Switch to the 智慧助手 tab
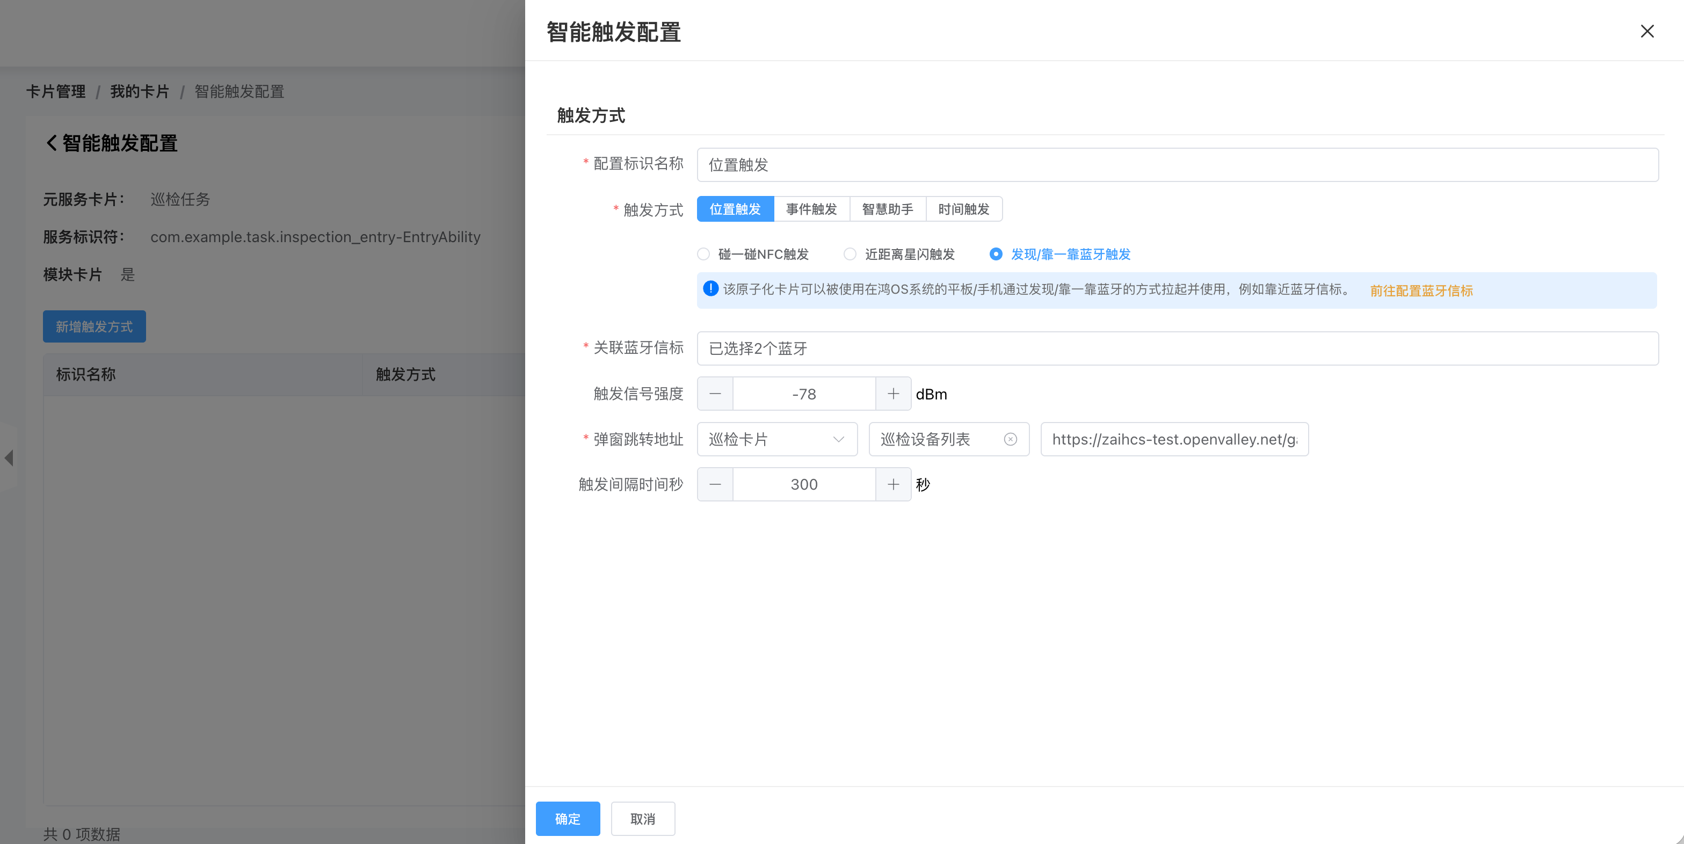Image resolution: width=1684 pixels, height=844 pixels. [888, 209]
